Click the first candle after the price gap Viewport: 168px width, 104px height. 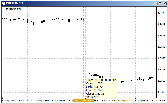pos(85,74)
